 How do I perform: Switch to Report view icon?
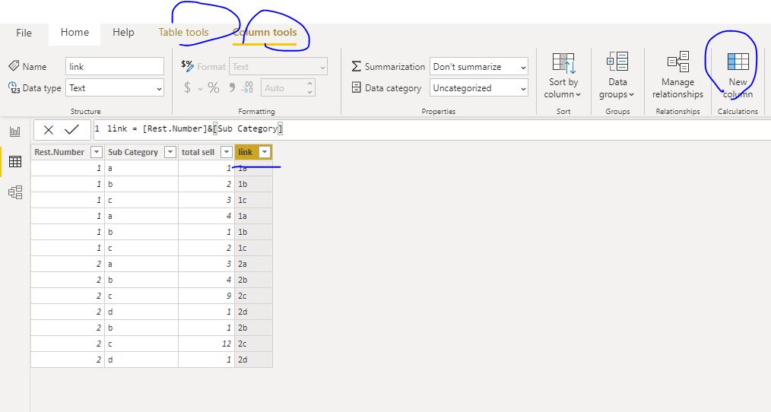[x=15, y=132]
